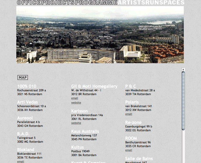This screenshot has width=201, height=163.
Task: Select the Re-zone listing title
Action: click(x=133, y=122)
